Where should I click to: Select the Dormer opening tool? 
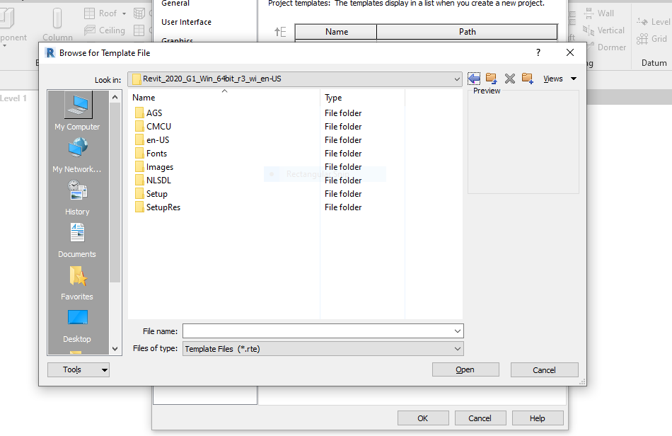click(606, 47)
